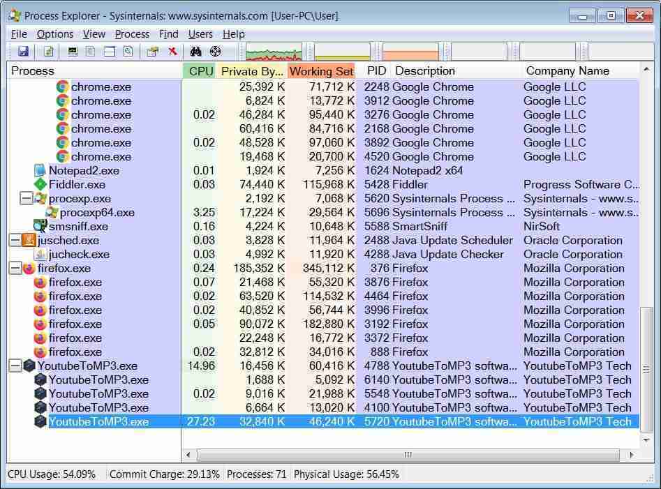This screenshot has height=489, width=661.
Task: Click the orange physical memory mini graph
Action: (410, 52)
